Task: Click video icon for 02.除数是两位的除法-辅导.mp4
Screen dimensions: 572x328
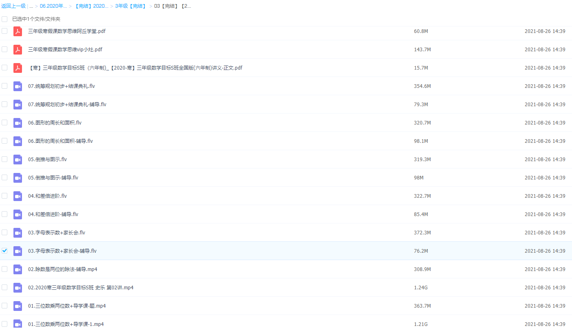Action: pos(18,269)
